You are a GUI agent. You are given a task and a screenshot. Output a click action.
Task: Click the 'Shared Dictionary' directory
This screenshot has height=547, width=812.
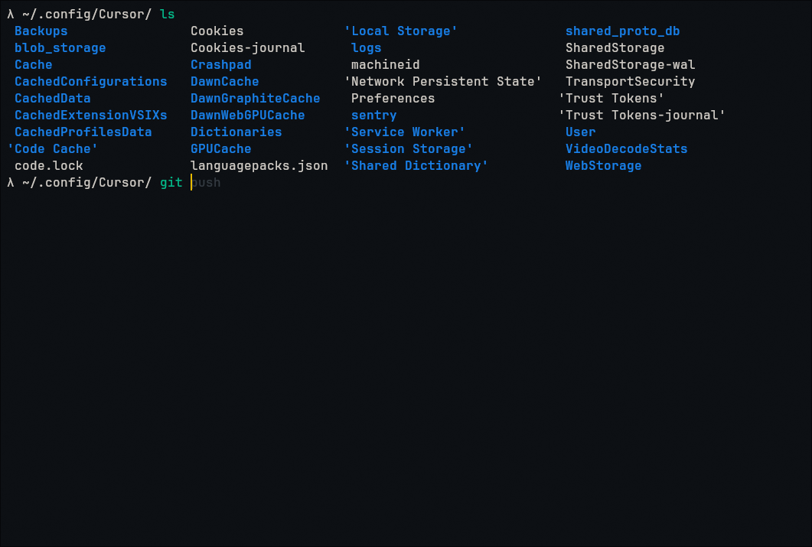click(416, 165)
